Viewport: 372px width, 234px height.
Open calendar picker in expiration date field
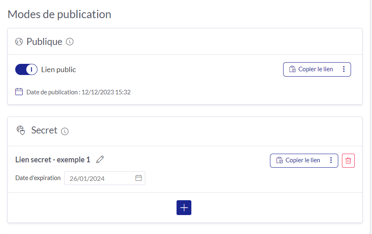coord(139,178)
